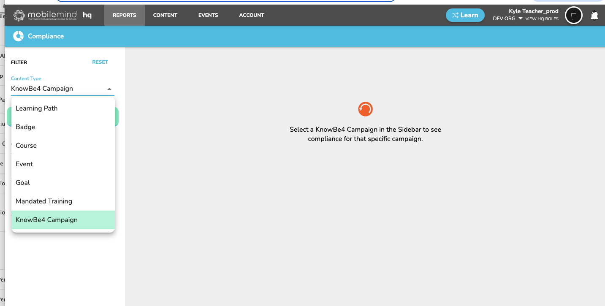Open the EVENTS menu
The height and width of the screenshot is (306, 605).
pyautogui.click(x=208, y=15)
